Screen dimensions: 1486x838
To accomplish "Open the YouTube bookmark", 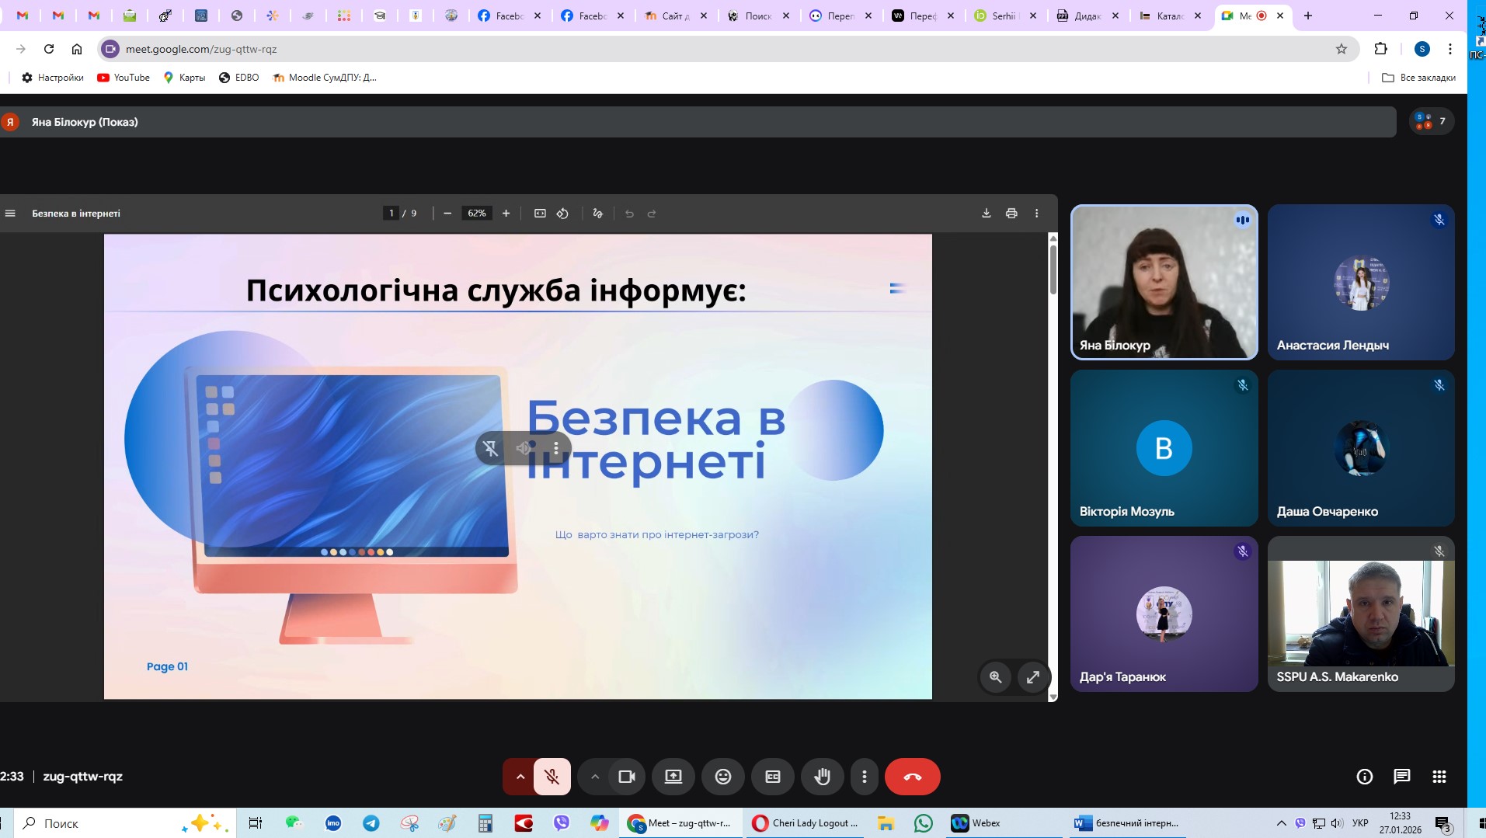I will tap(124, 78).
